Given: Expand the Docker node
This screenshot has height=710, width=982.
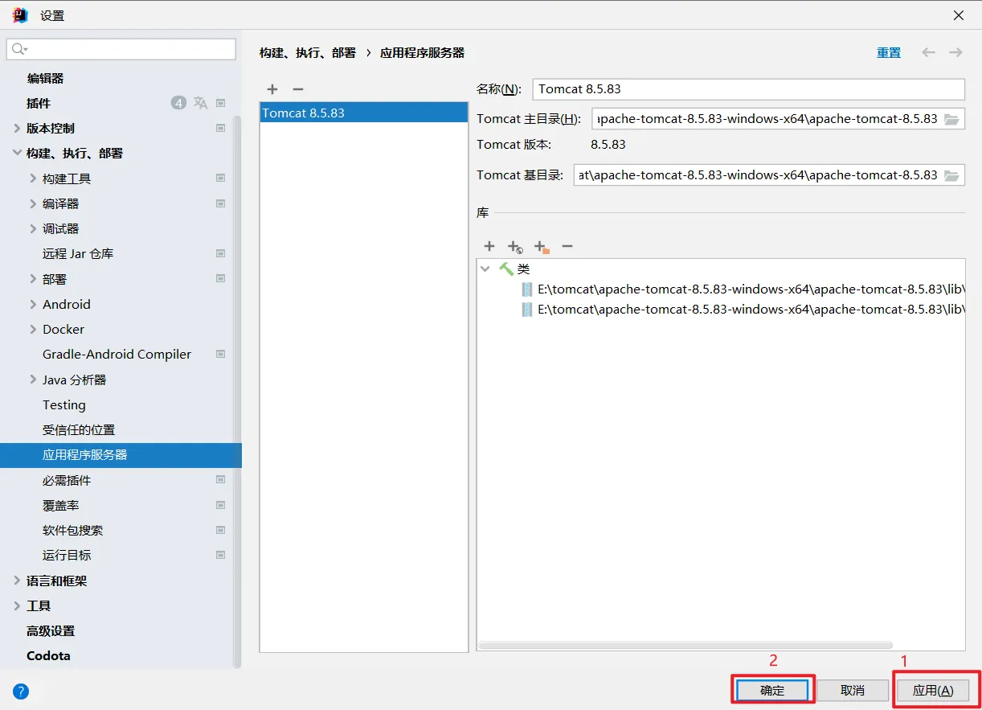Looking at the screenshot, I should (33, 329).
